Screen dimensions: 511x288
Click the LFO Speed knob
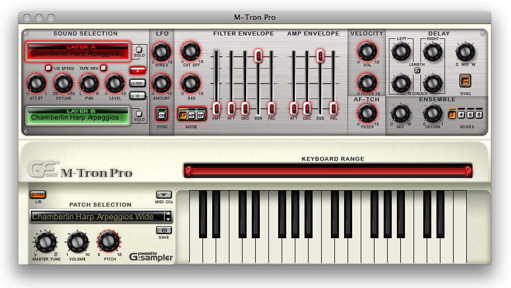[x=162, y=52]
